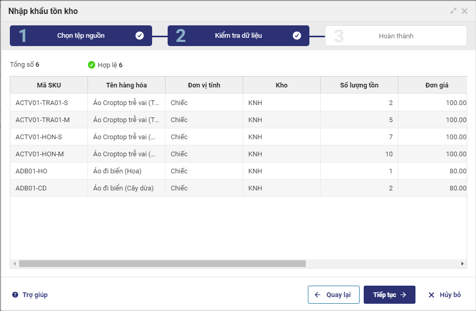Image resolution: width=476 pixels, height=311 pixels.
Task: Click the scrollbar left arrow
Action: 14,263
